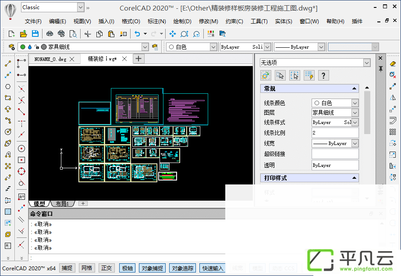The image size is (401, 276).
Task: Click the Cut scissors icon
Action: click(x=88, y=34)
